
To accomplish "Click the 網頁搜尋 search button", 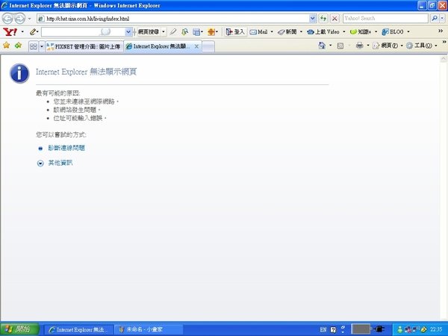I will tap(149, 31).
